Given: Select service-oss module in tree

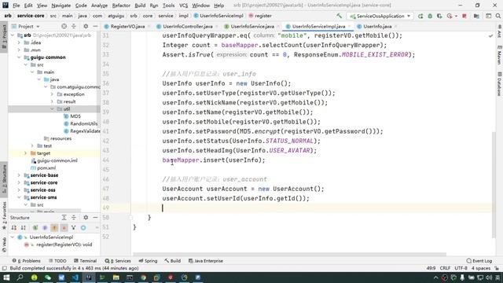Looking at the screenshot, I should coord(42,190).
